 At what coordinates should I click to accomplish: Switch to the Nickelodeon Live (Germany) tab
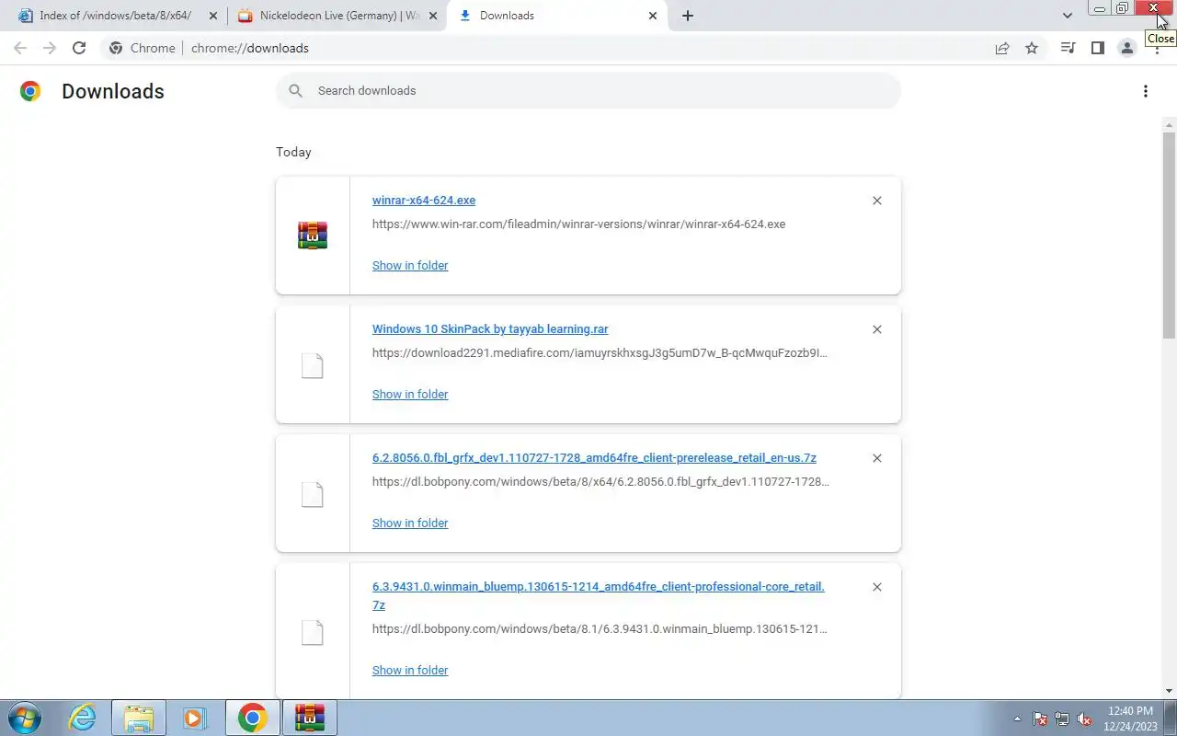pyautogui.click(x=337, y=16)
